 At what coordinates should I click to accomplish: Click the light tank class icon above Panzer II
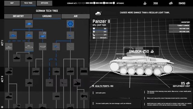(x=99, y=13)
